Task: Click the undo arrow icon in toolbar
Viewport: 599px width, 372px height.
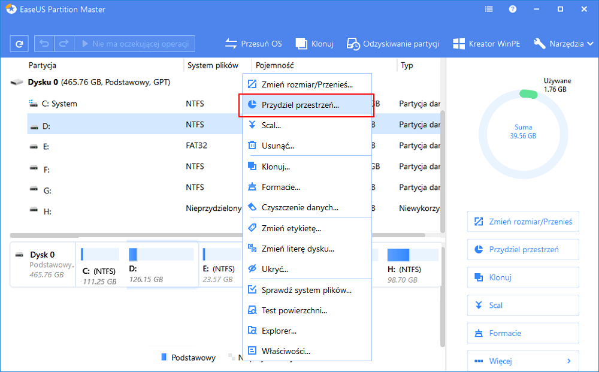Action: tap(44, 44)
